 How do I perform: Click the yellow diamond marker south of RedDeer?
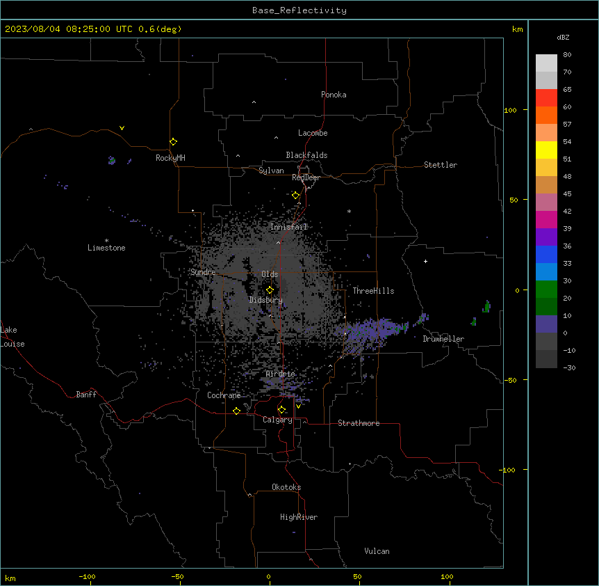click(x=296, y=196)
